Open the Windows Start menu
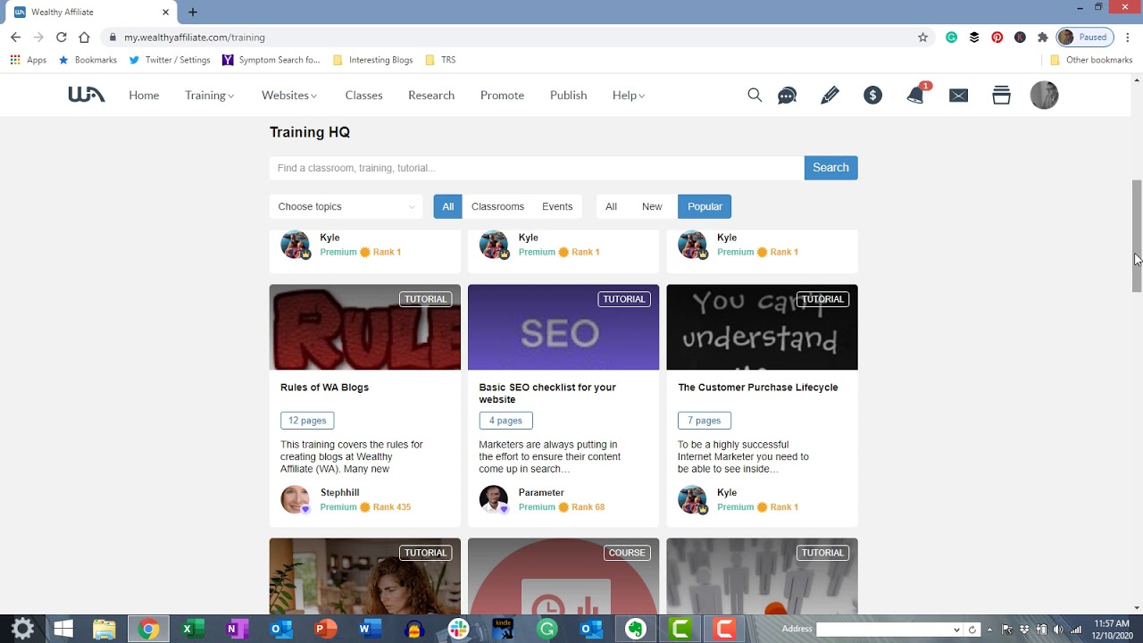Viewport: 1143px width, 643px height. tap(63, 630)
